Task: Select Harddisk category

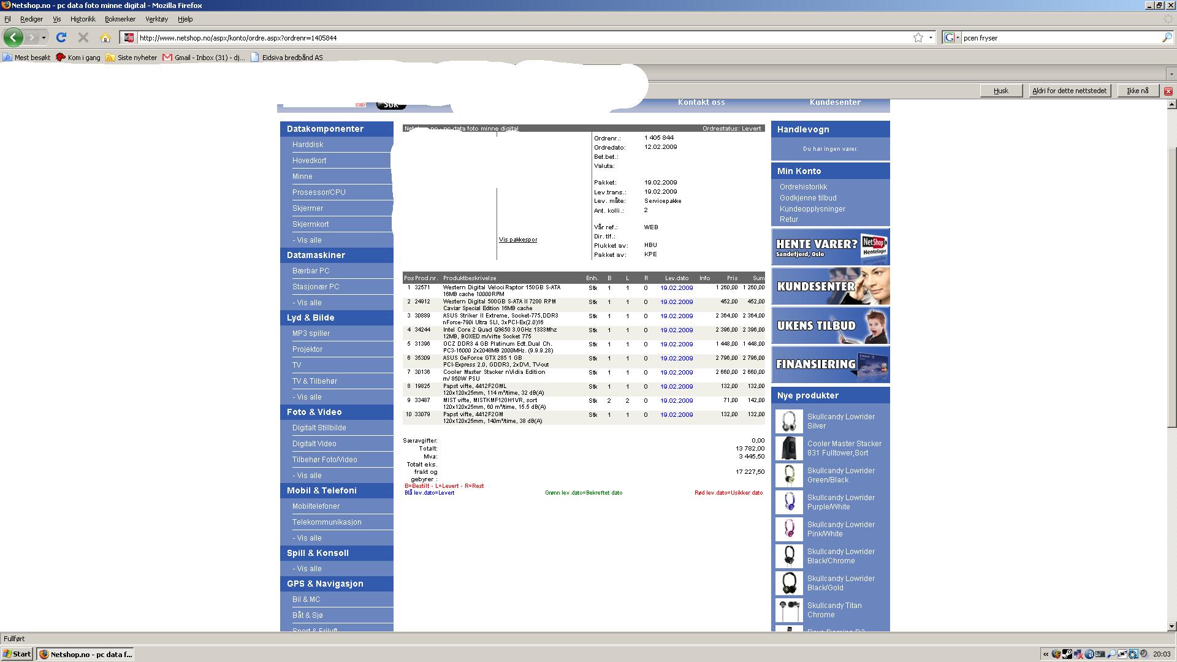Action: 308,145
